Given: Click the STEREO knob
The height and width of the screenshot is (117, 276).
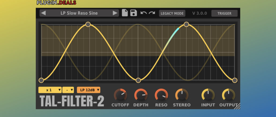Looking at the screenshot, I should (182, 95).
